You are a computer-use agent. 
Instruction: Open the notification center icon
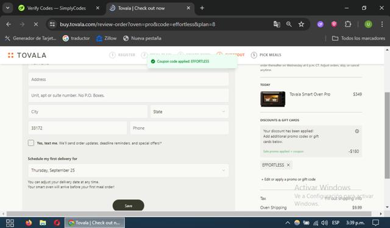click(x=375, y=223)
